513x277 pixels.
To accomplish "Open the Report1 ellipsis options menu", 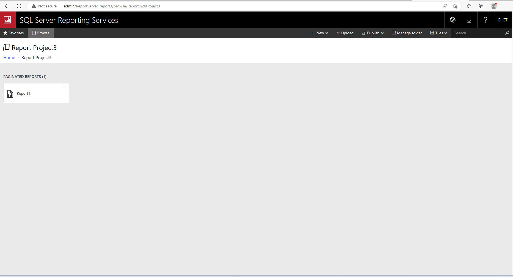I will [65, 86].
